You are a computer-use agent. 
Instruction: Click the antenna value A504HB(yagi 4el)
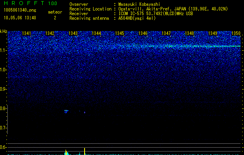pos(137,18)
